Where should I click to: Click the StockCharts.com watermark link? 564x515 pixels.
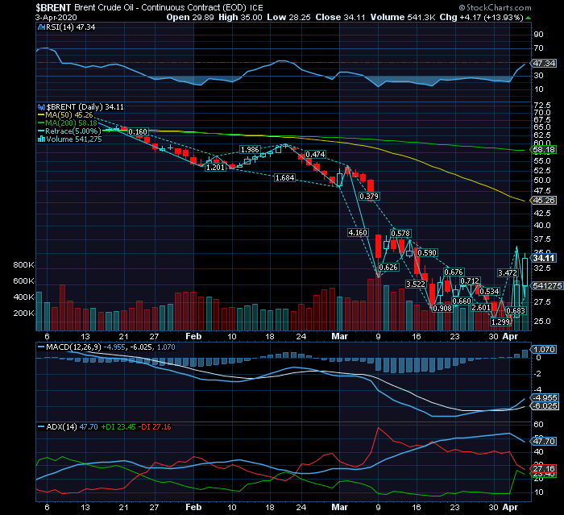pos(496,7)
